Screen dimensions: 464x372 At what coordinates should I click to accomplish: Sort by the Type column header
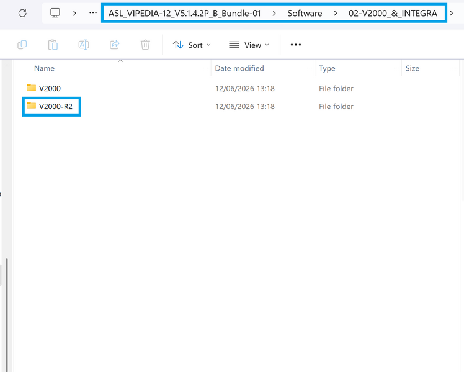click(327, 68)
